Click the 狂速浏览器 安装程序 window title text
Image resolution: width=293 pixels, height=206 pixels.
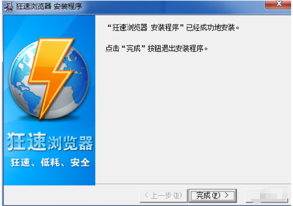click(49, 7)
